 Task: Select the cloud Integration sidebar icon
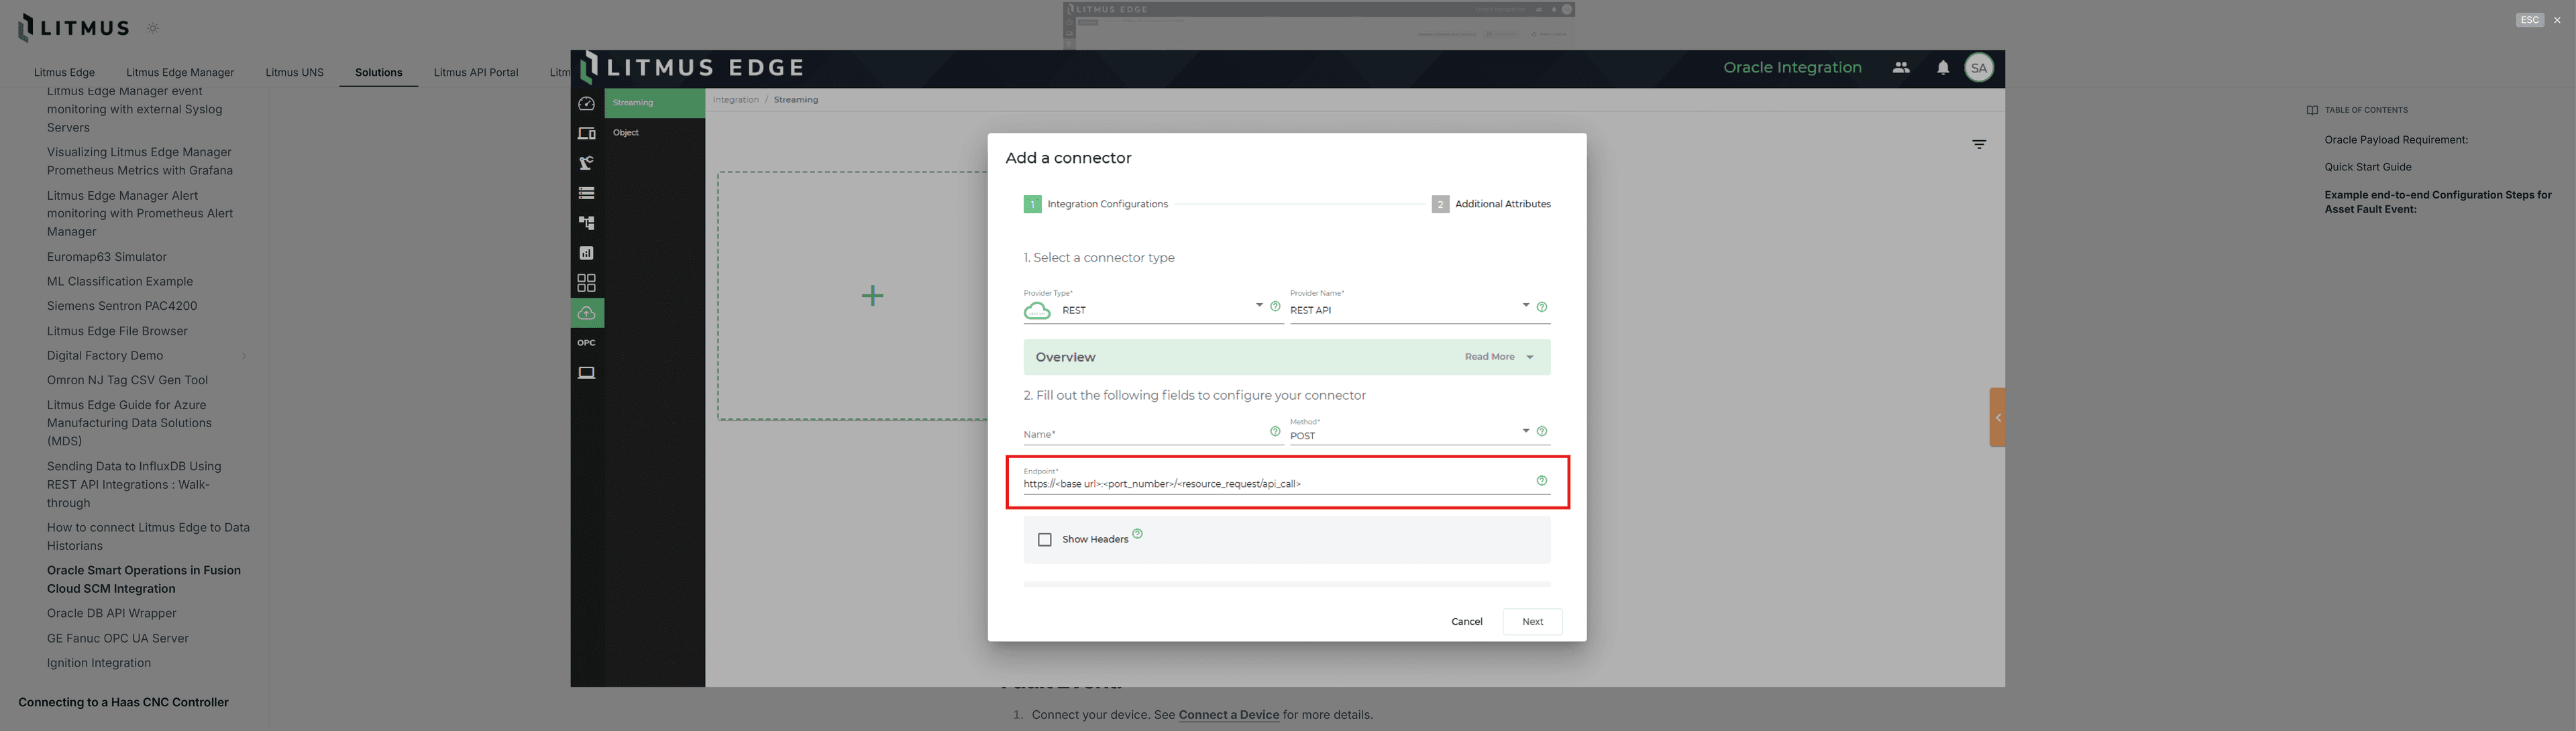click(586, 313)
